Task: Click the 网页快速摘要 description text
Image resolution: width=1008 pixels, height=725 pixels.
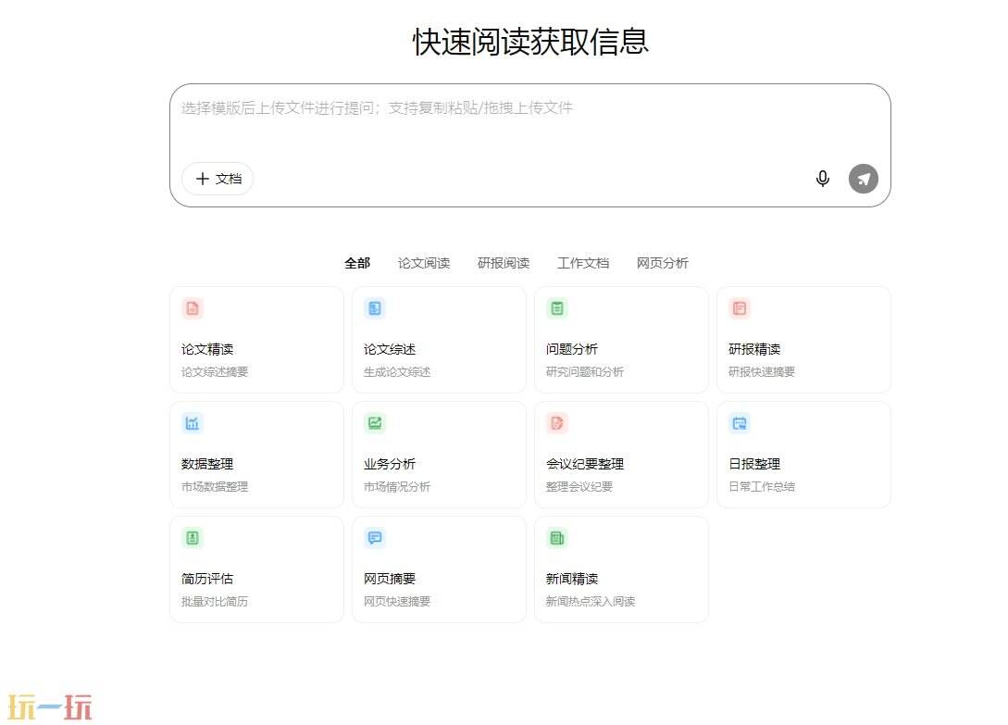Action: click(x=397, y=602)
